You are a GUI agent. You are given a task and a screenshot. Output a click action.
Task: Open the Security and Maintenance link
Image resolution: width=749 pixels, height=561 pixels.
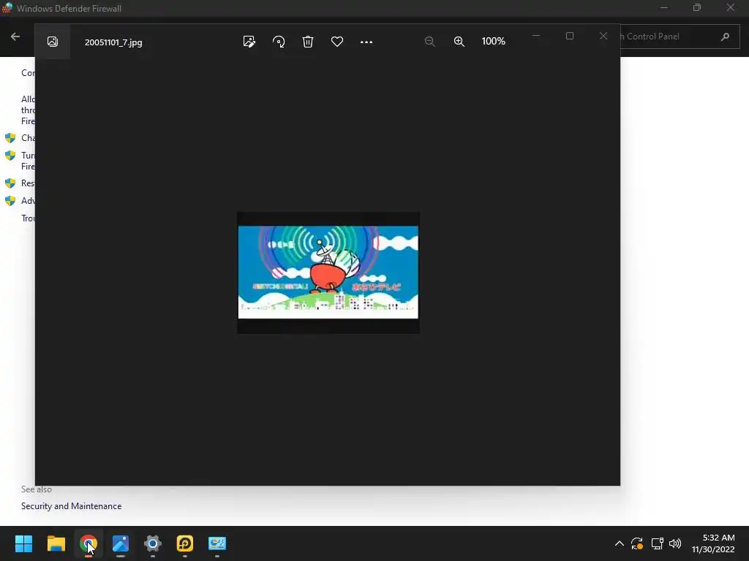[x=71, y=506]
